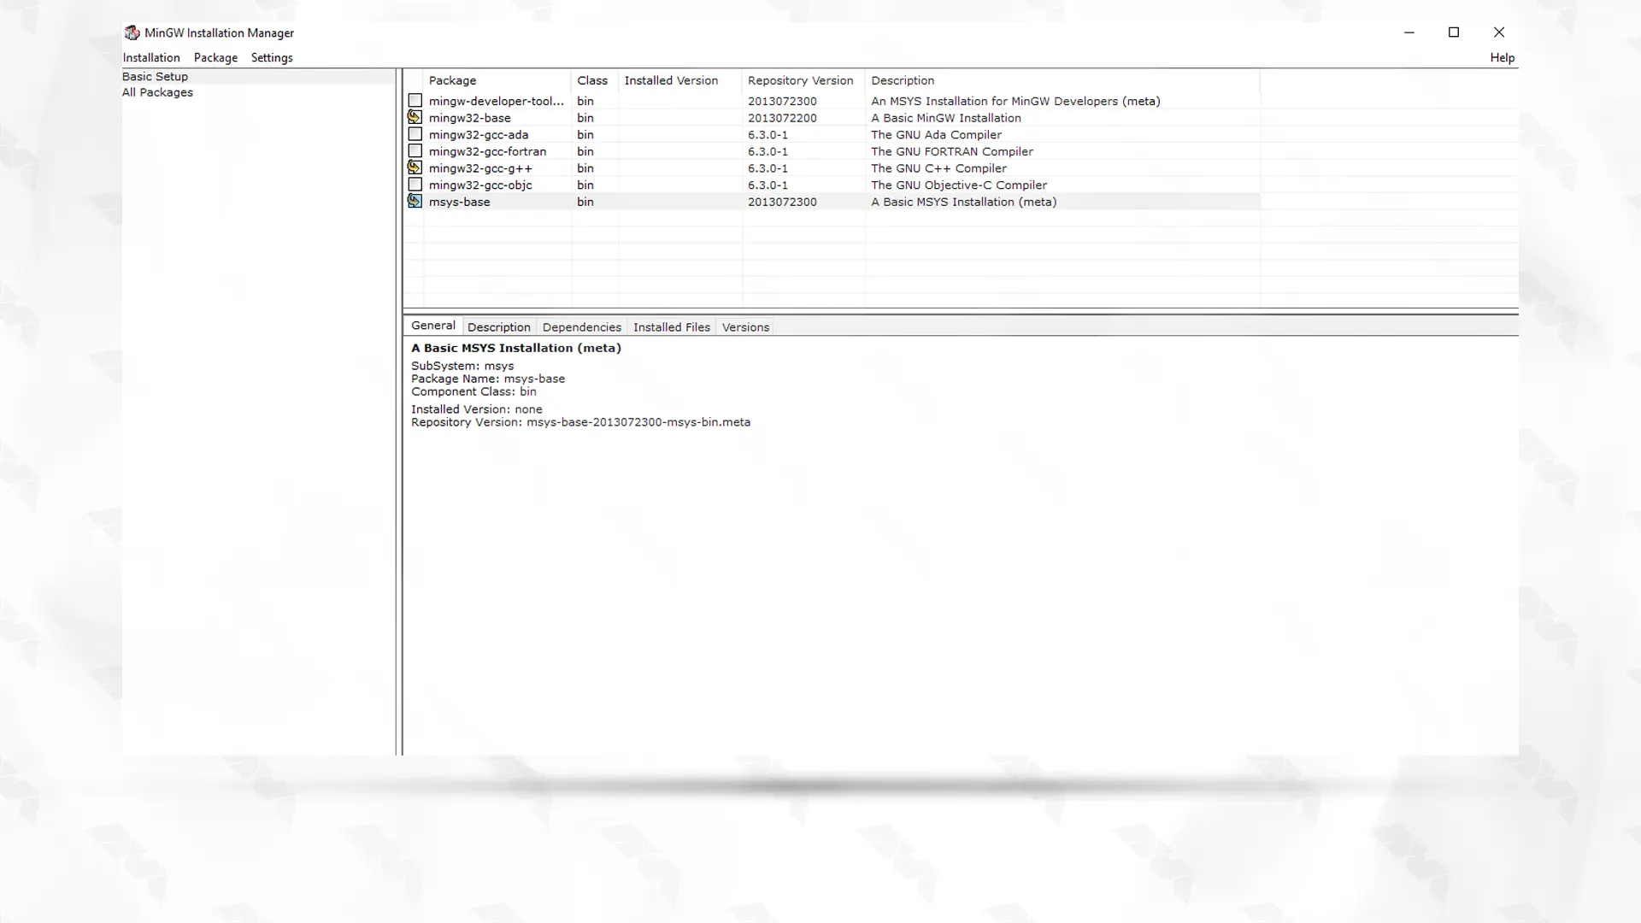Click the bold 'A Basic MSYS Installation (meta)' heading
Viewport: 1641px width, 923px height.
click(x=516, y=348)
